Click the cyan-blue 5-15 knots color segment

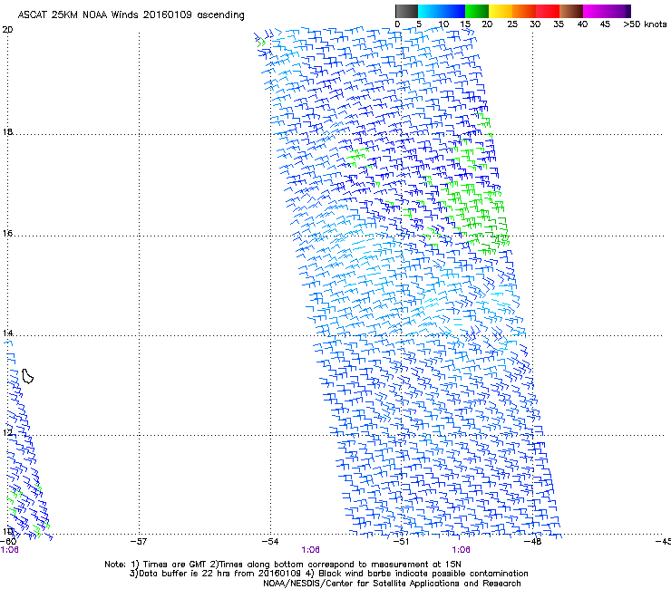pyautogui.click(x=442, y=11)
